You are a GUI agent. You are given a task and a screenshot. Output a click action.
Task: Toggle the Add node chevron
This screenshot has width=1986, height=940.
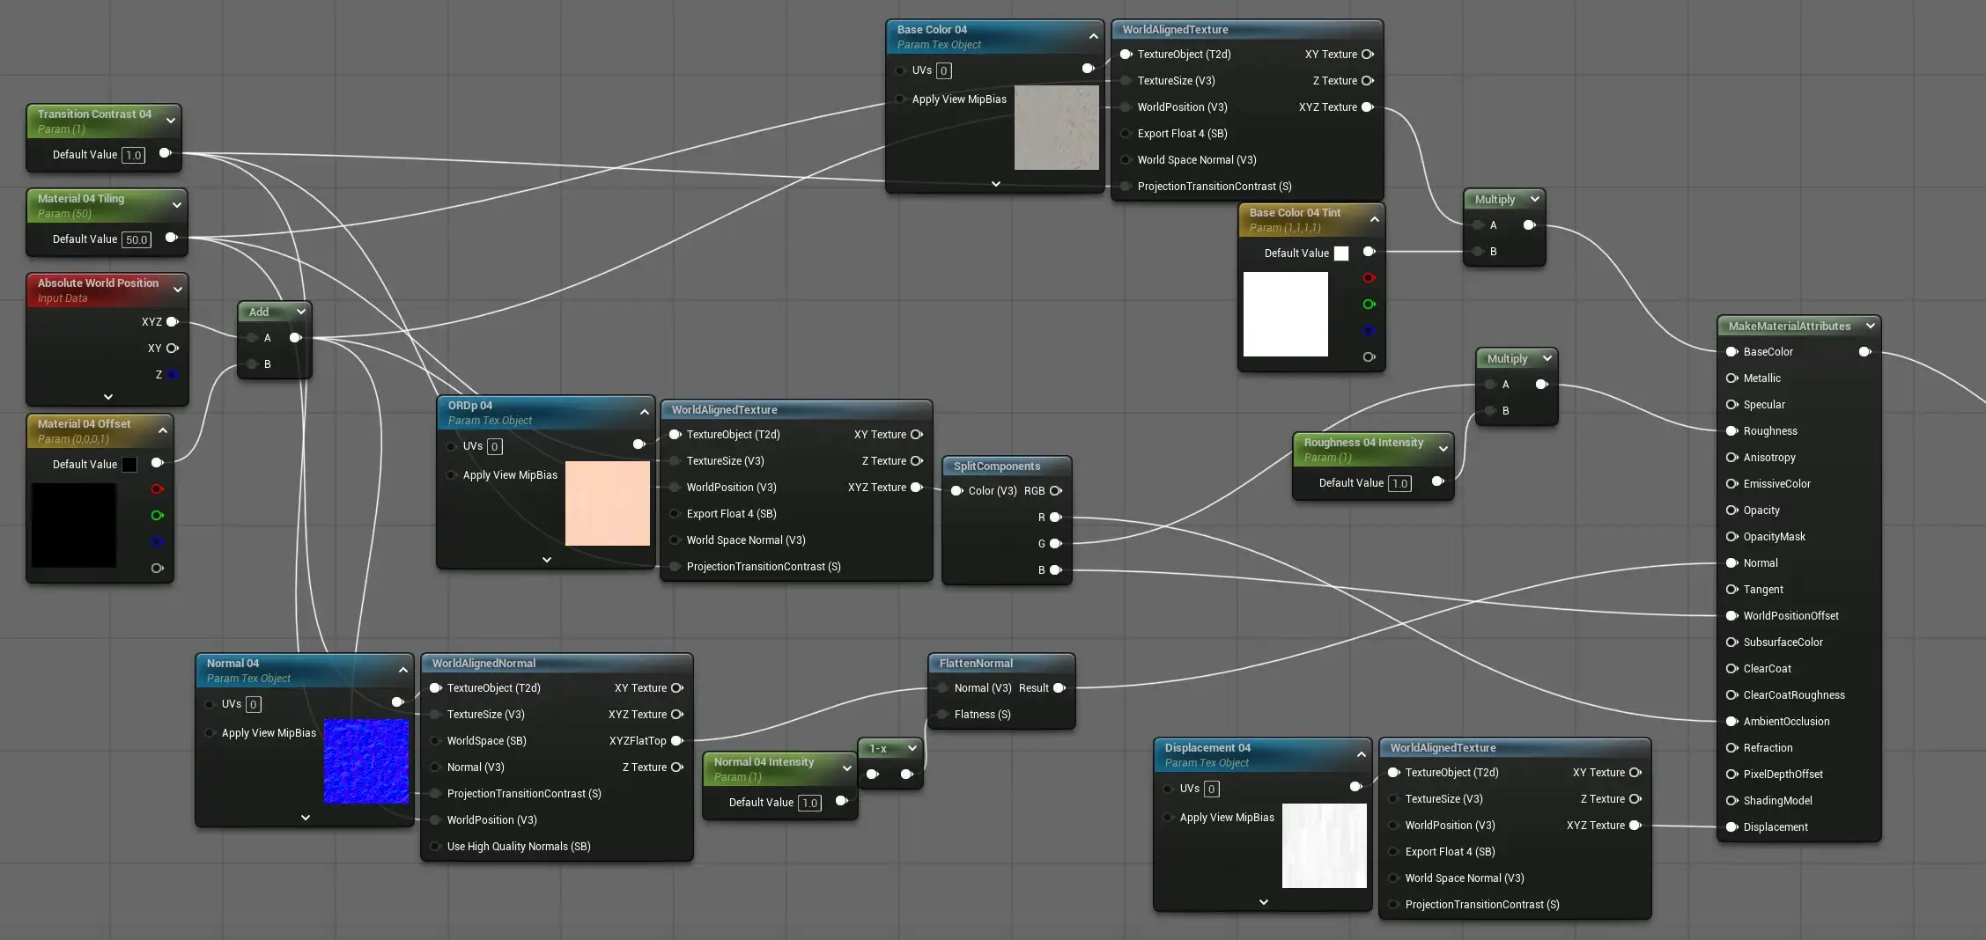tap(301, 312)
